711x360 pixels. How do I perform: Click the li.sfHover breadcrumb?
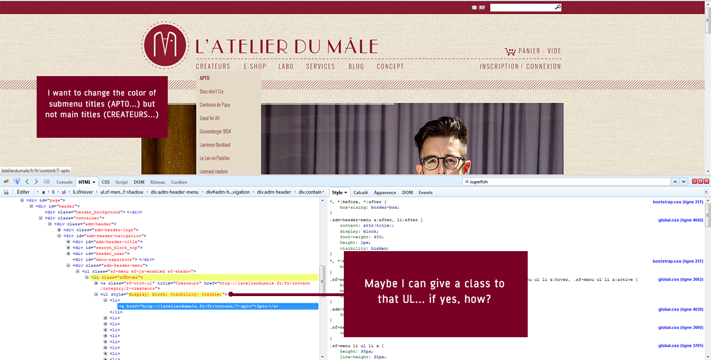(x=84, y=192)
